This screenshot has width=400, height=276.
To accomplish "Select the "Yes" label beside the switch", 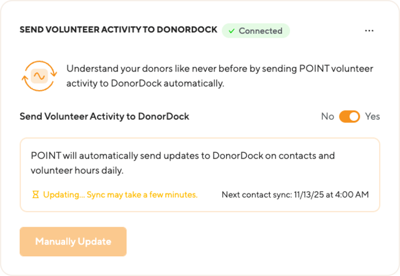I will click(372, 116).
